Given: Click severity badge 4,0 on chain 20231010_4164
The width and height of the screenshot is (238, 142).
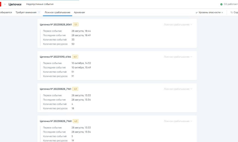Looking at the screenshot, I should click(x=75, y=57).
